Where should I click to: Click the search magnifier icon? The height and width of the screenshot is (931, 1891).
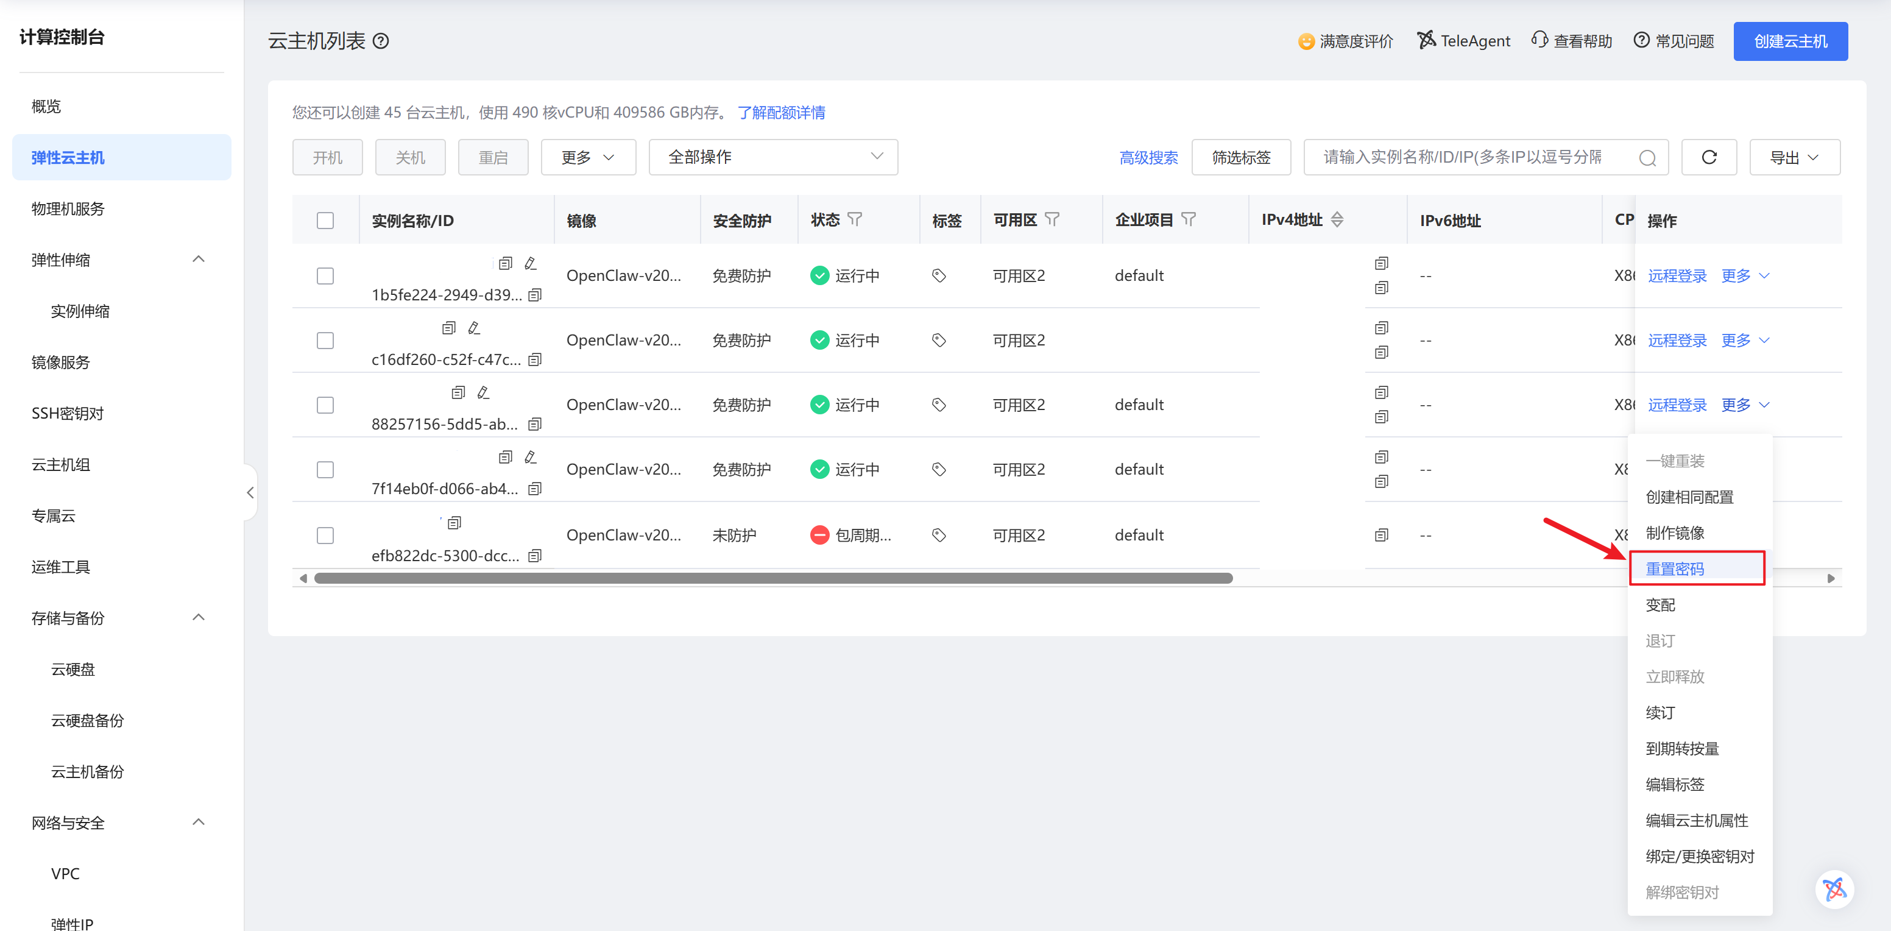(x=1647, y=158)
